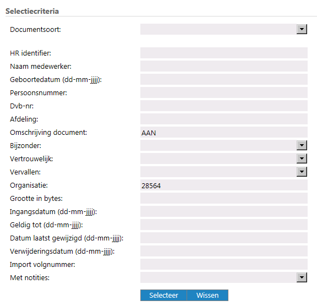Click the Wissen button
The image size is (317, 306).
click(x=207, y=296)
